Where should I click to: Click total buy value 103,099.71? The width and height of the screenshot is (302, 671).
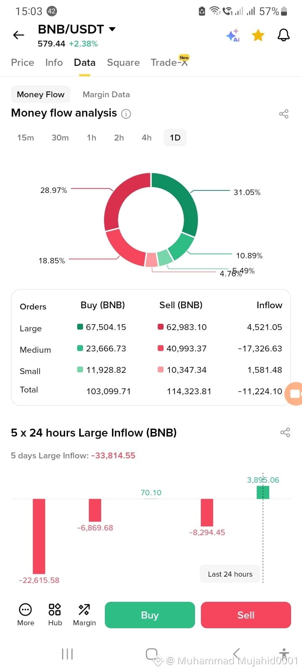[109, 391]
